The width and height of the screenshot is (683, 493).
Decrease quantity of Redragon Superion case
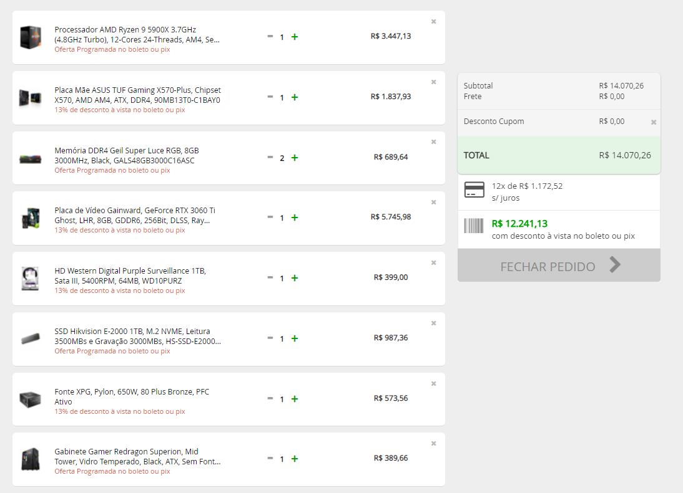tap(270, 459)
